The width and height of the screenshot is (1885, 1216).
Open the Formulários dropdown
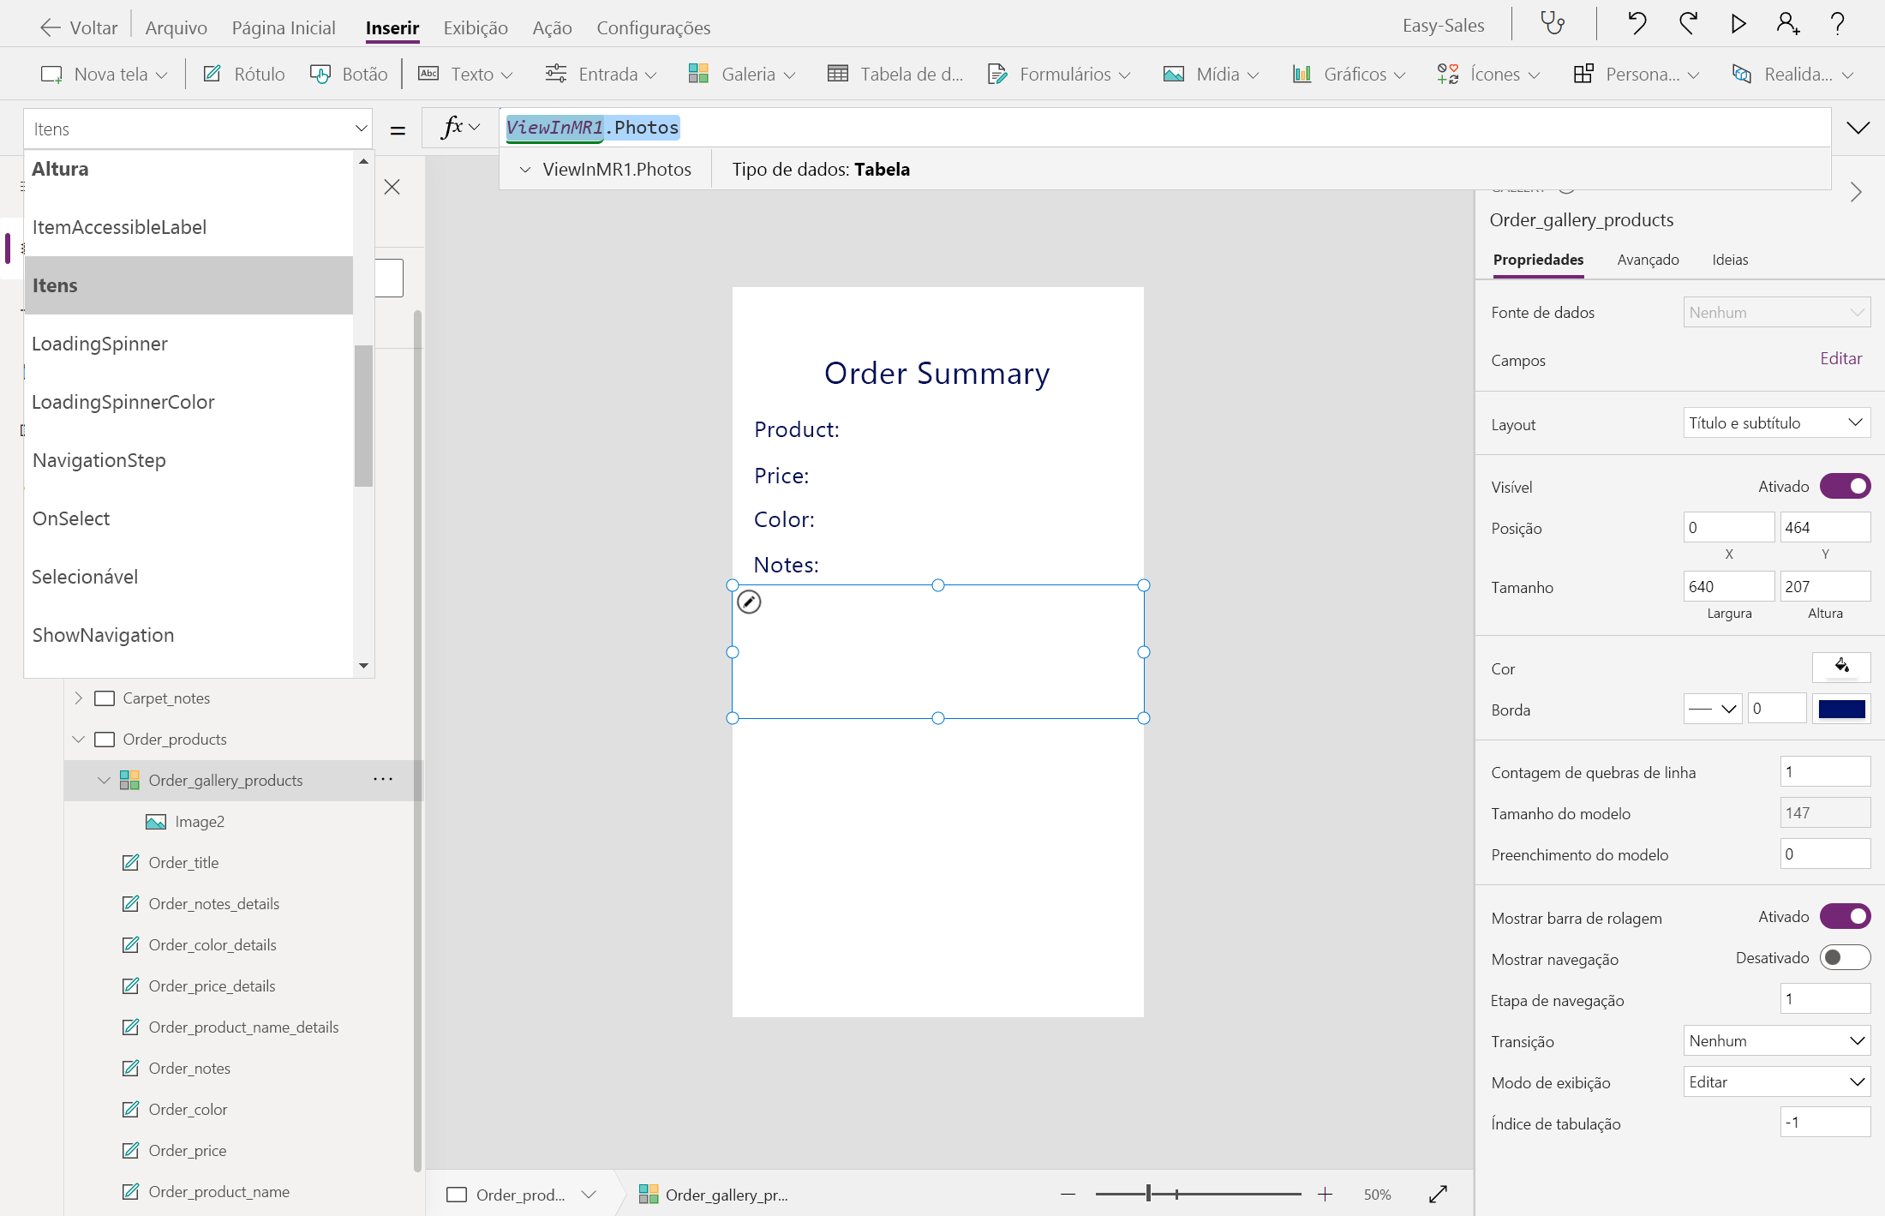(1059, 74)
